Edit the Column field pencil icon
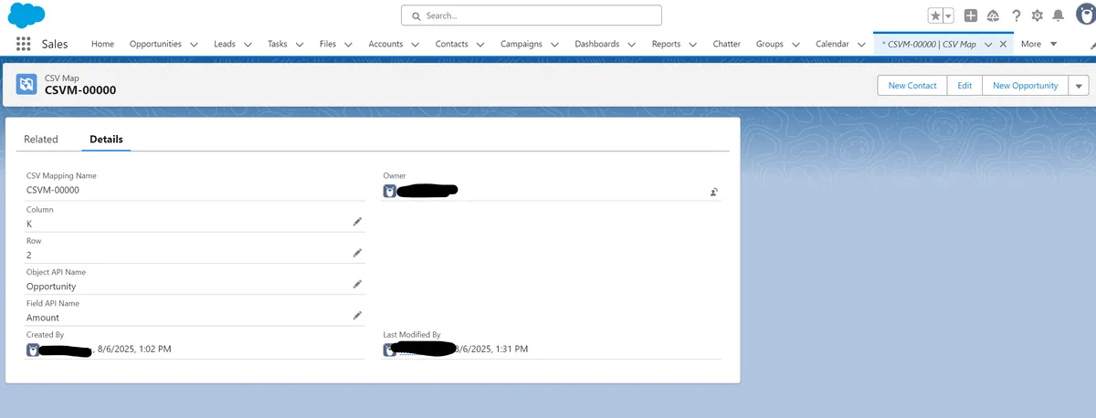 pos(358,222)
